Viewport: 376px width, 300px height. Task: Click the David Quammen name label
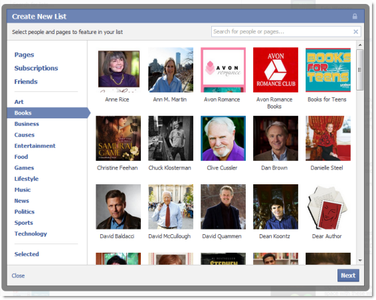tap(222, 236)
